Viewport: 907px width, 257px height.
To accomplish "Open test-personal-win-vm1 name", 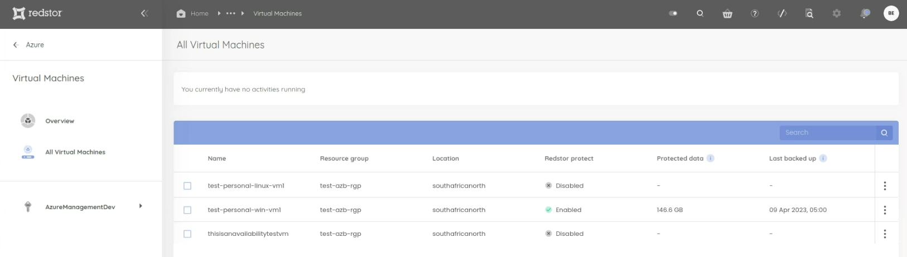I will 244,210.
